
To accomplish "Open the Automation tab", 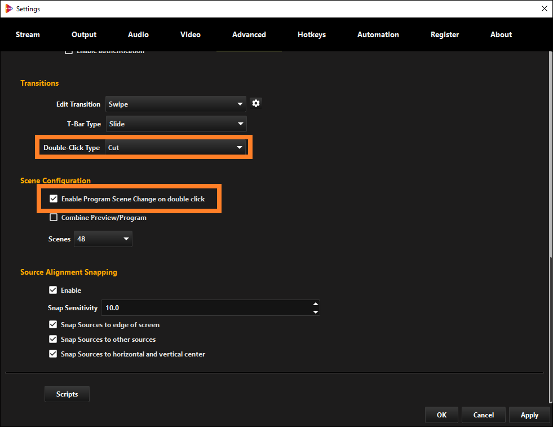I will (378, 34).
